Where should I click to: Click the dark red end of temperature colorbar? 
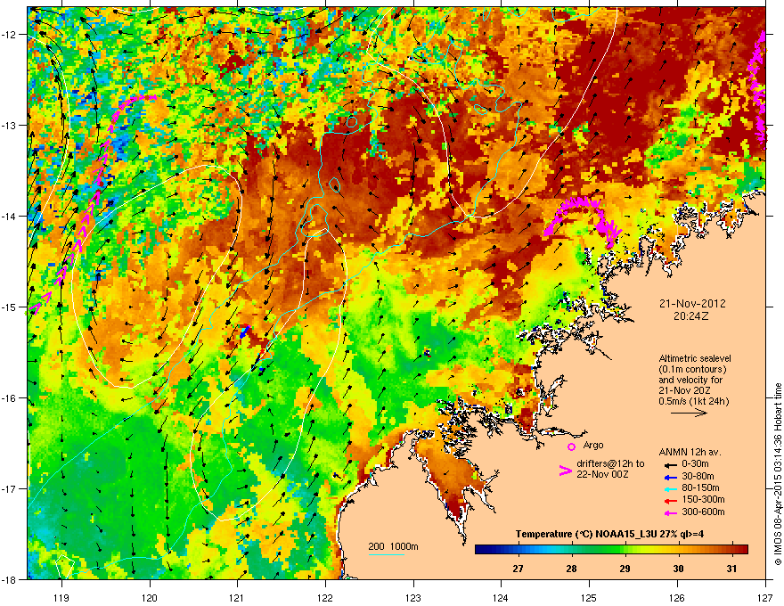coord(744,550)
